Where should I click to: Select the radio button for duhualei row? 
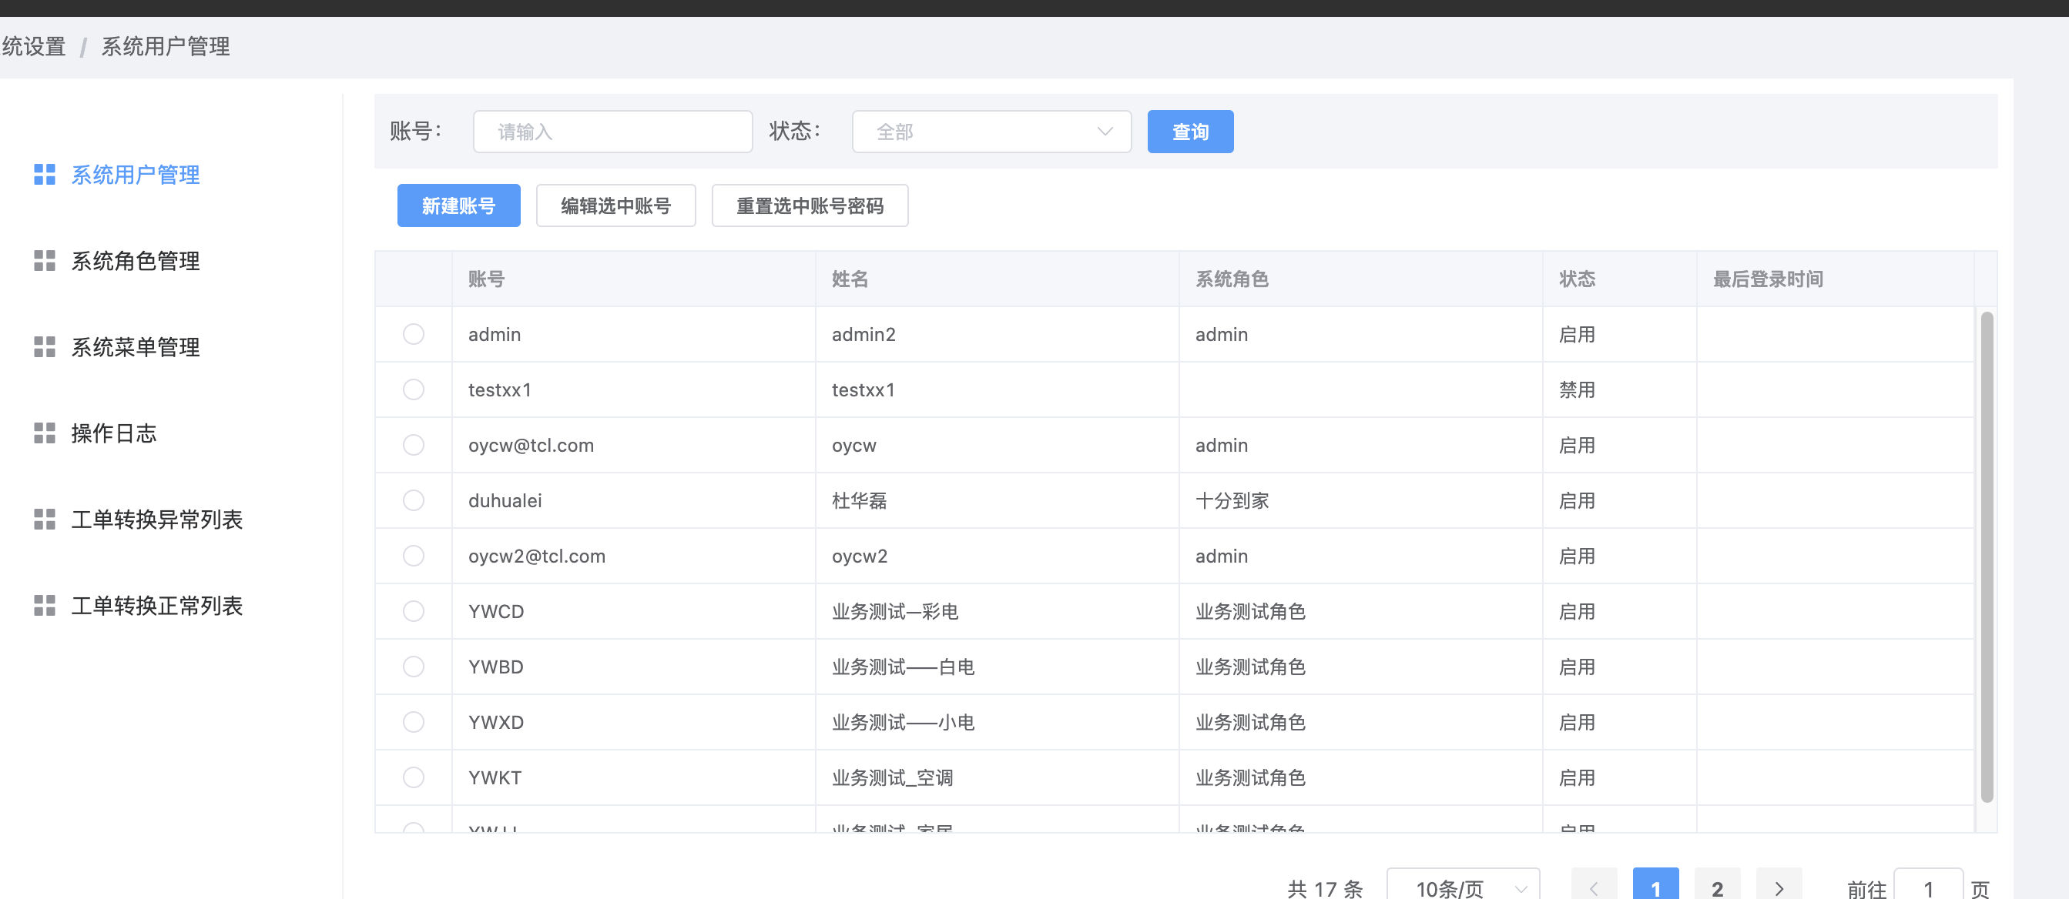click(414, 500)
